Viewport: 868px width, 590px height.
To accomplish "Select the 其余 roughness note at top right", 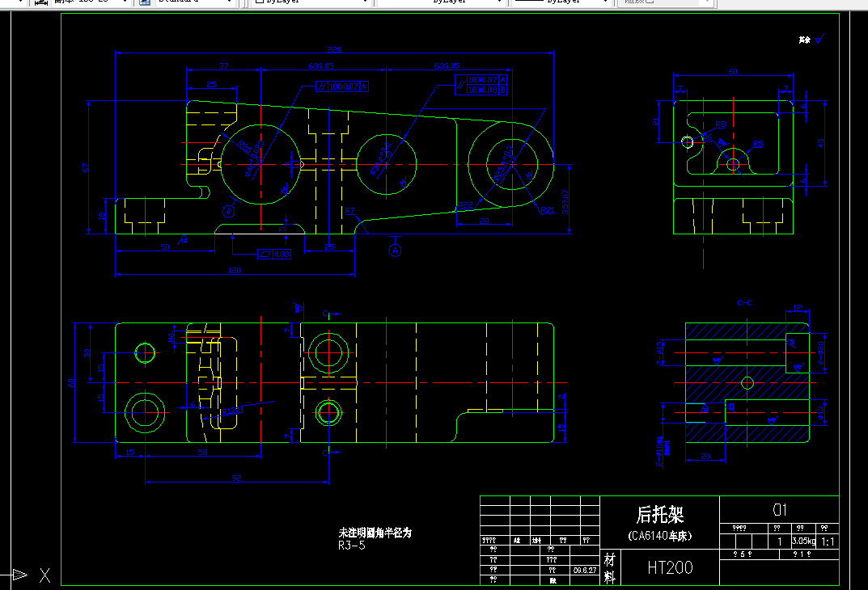I will coord(804,40).
